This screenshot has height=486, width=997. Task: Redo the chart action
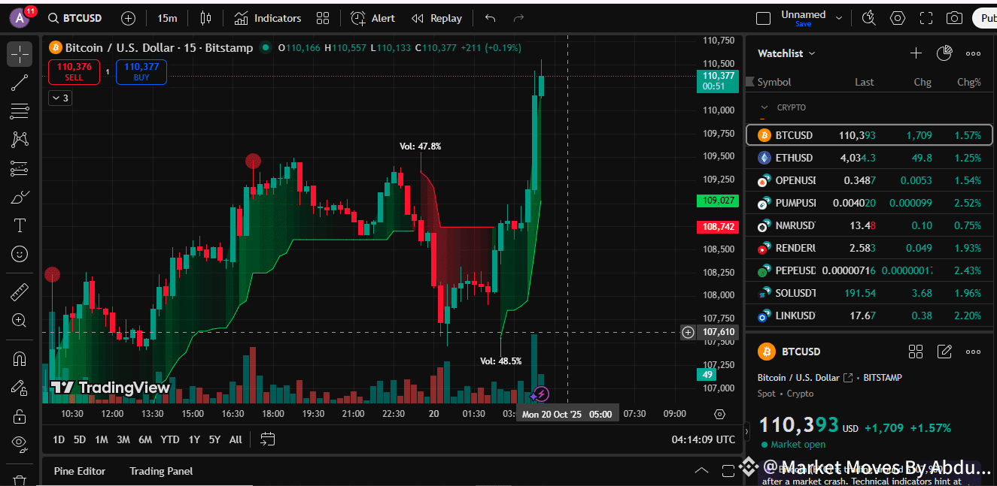(518, 18)
